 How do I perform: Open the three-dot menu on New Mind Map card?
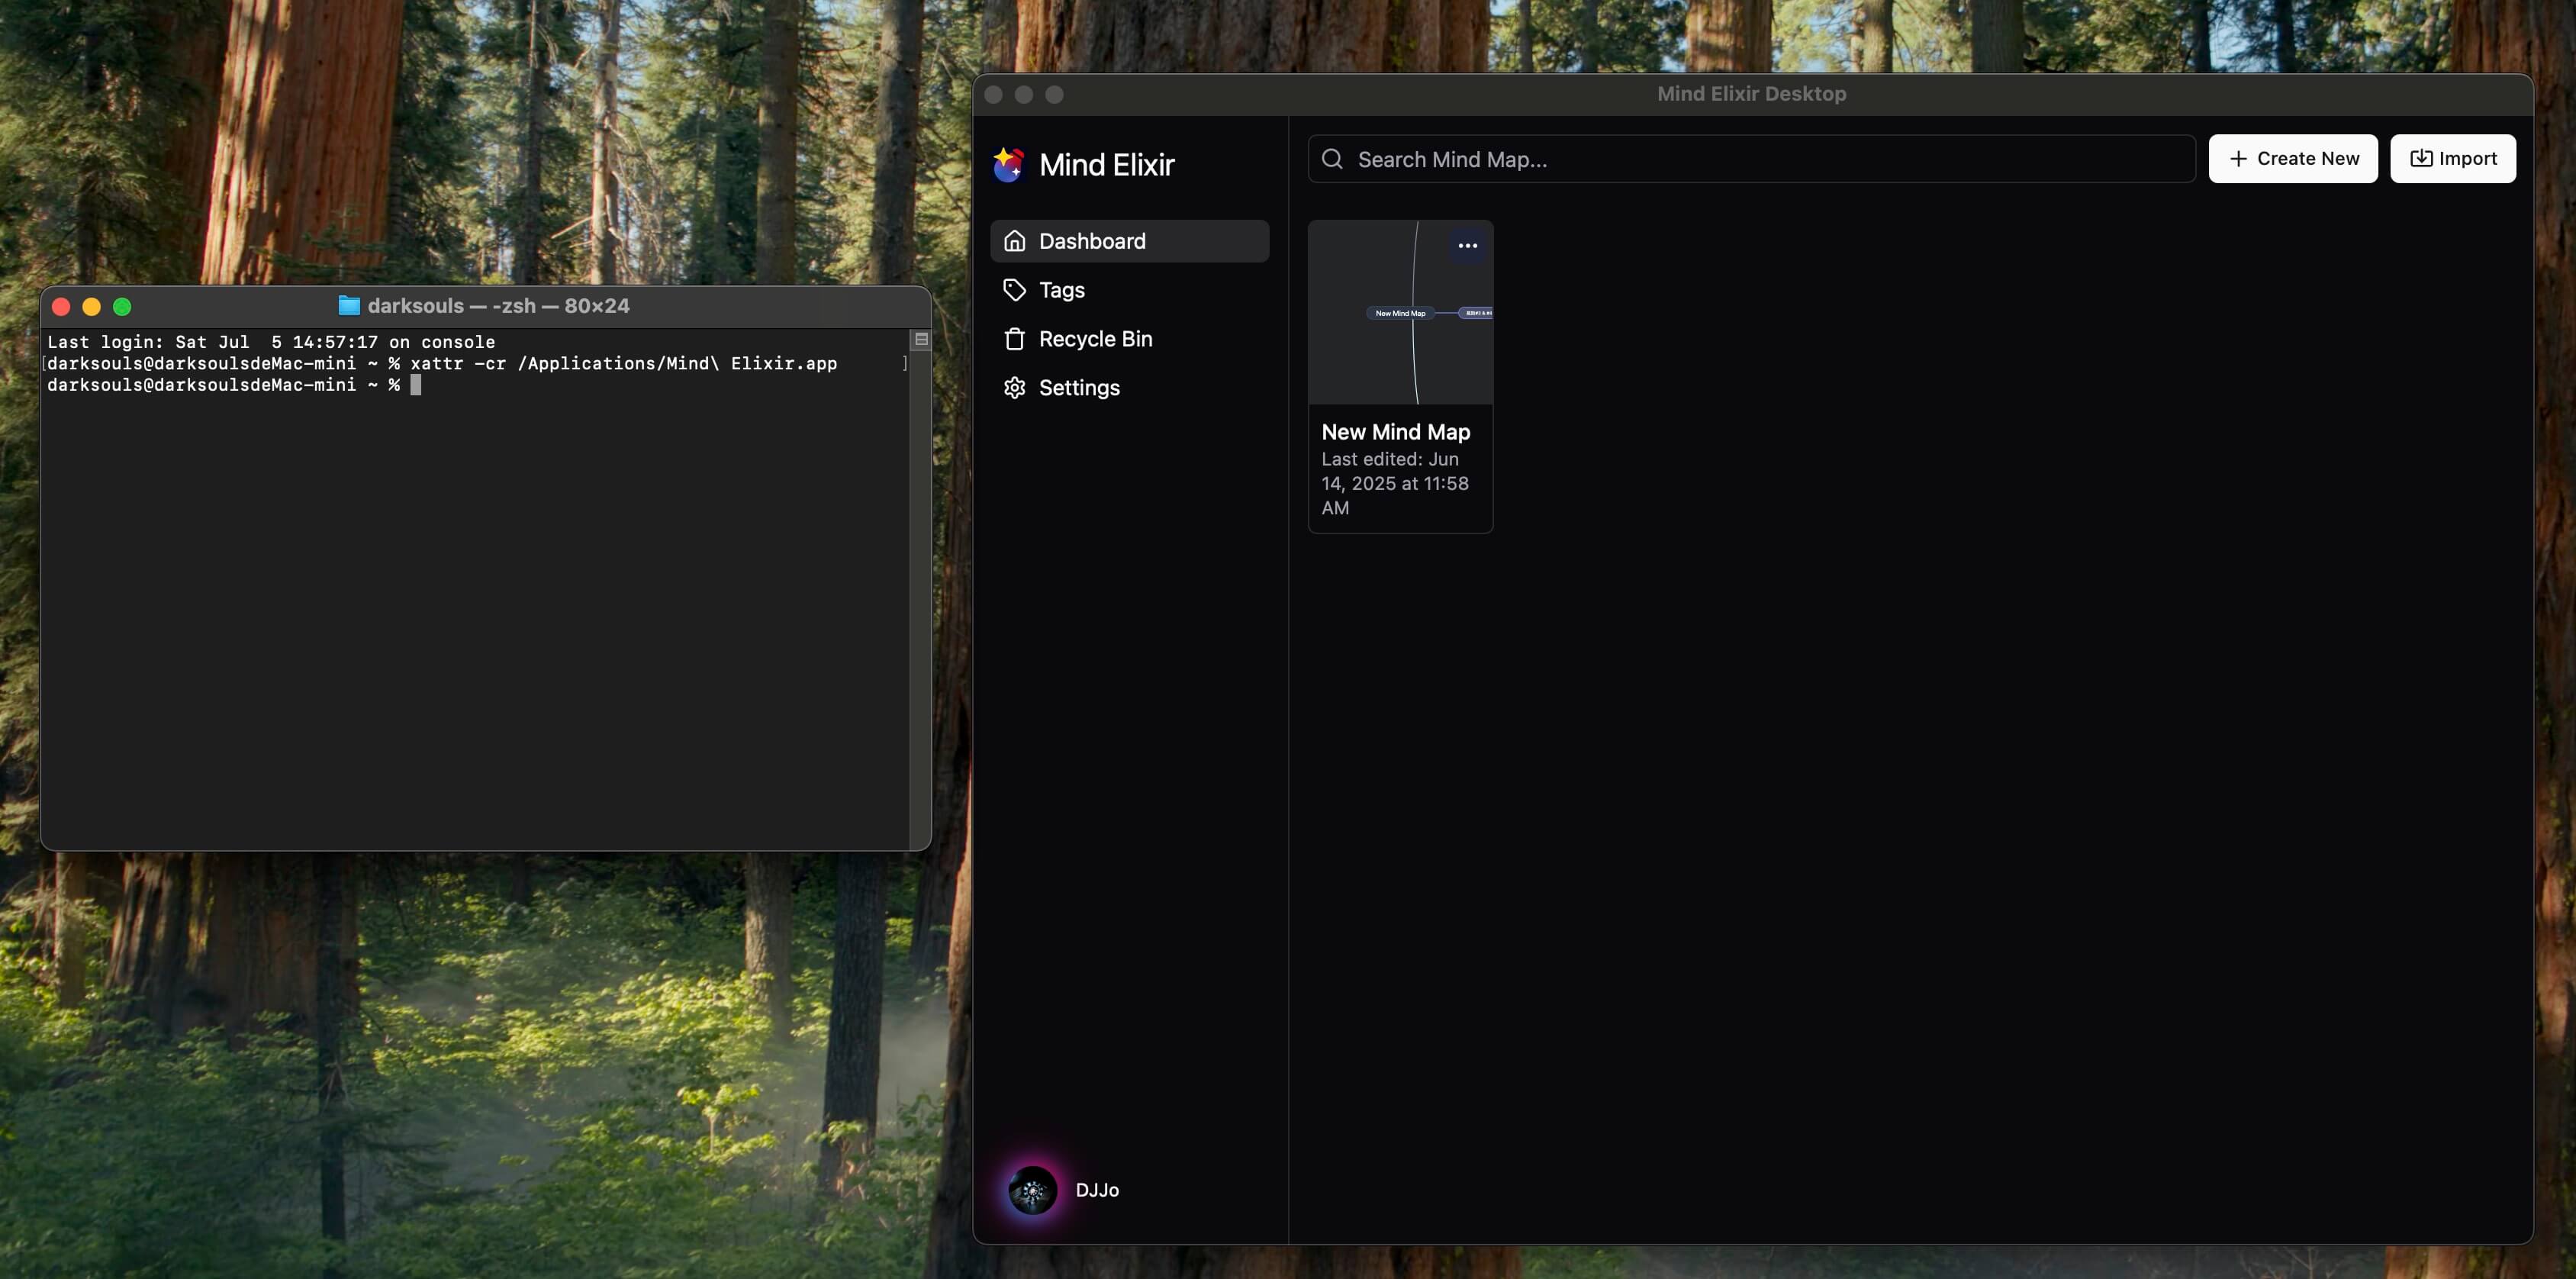pyautogui.click(x=1467, y=246)
